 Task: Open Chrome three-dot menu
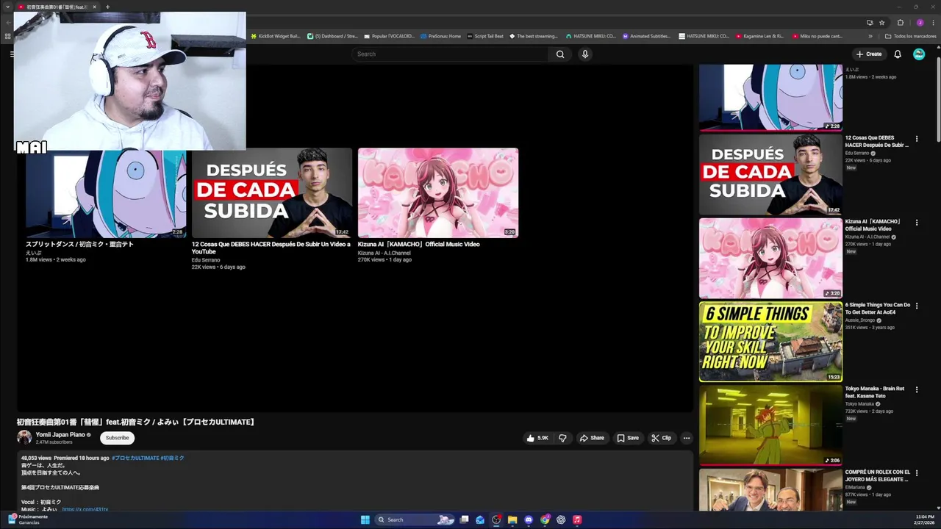pos(933,22)
